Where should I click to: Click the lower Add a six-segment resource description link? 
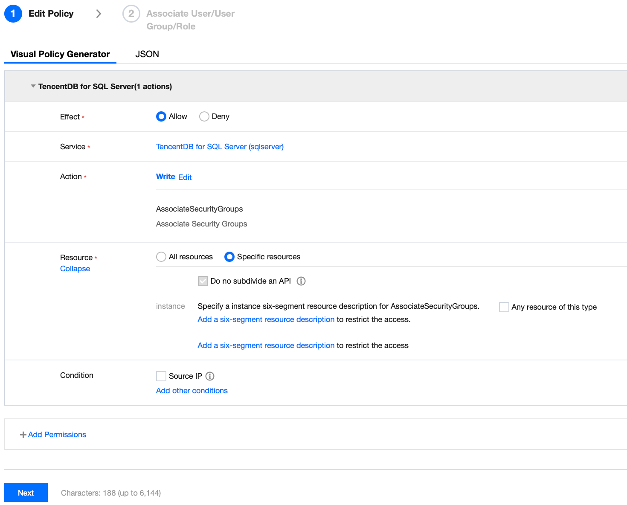click(x=266, y=345)
